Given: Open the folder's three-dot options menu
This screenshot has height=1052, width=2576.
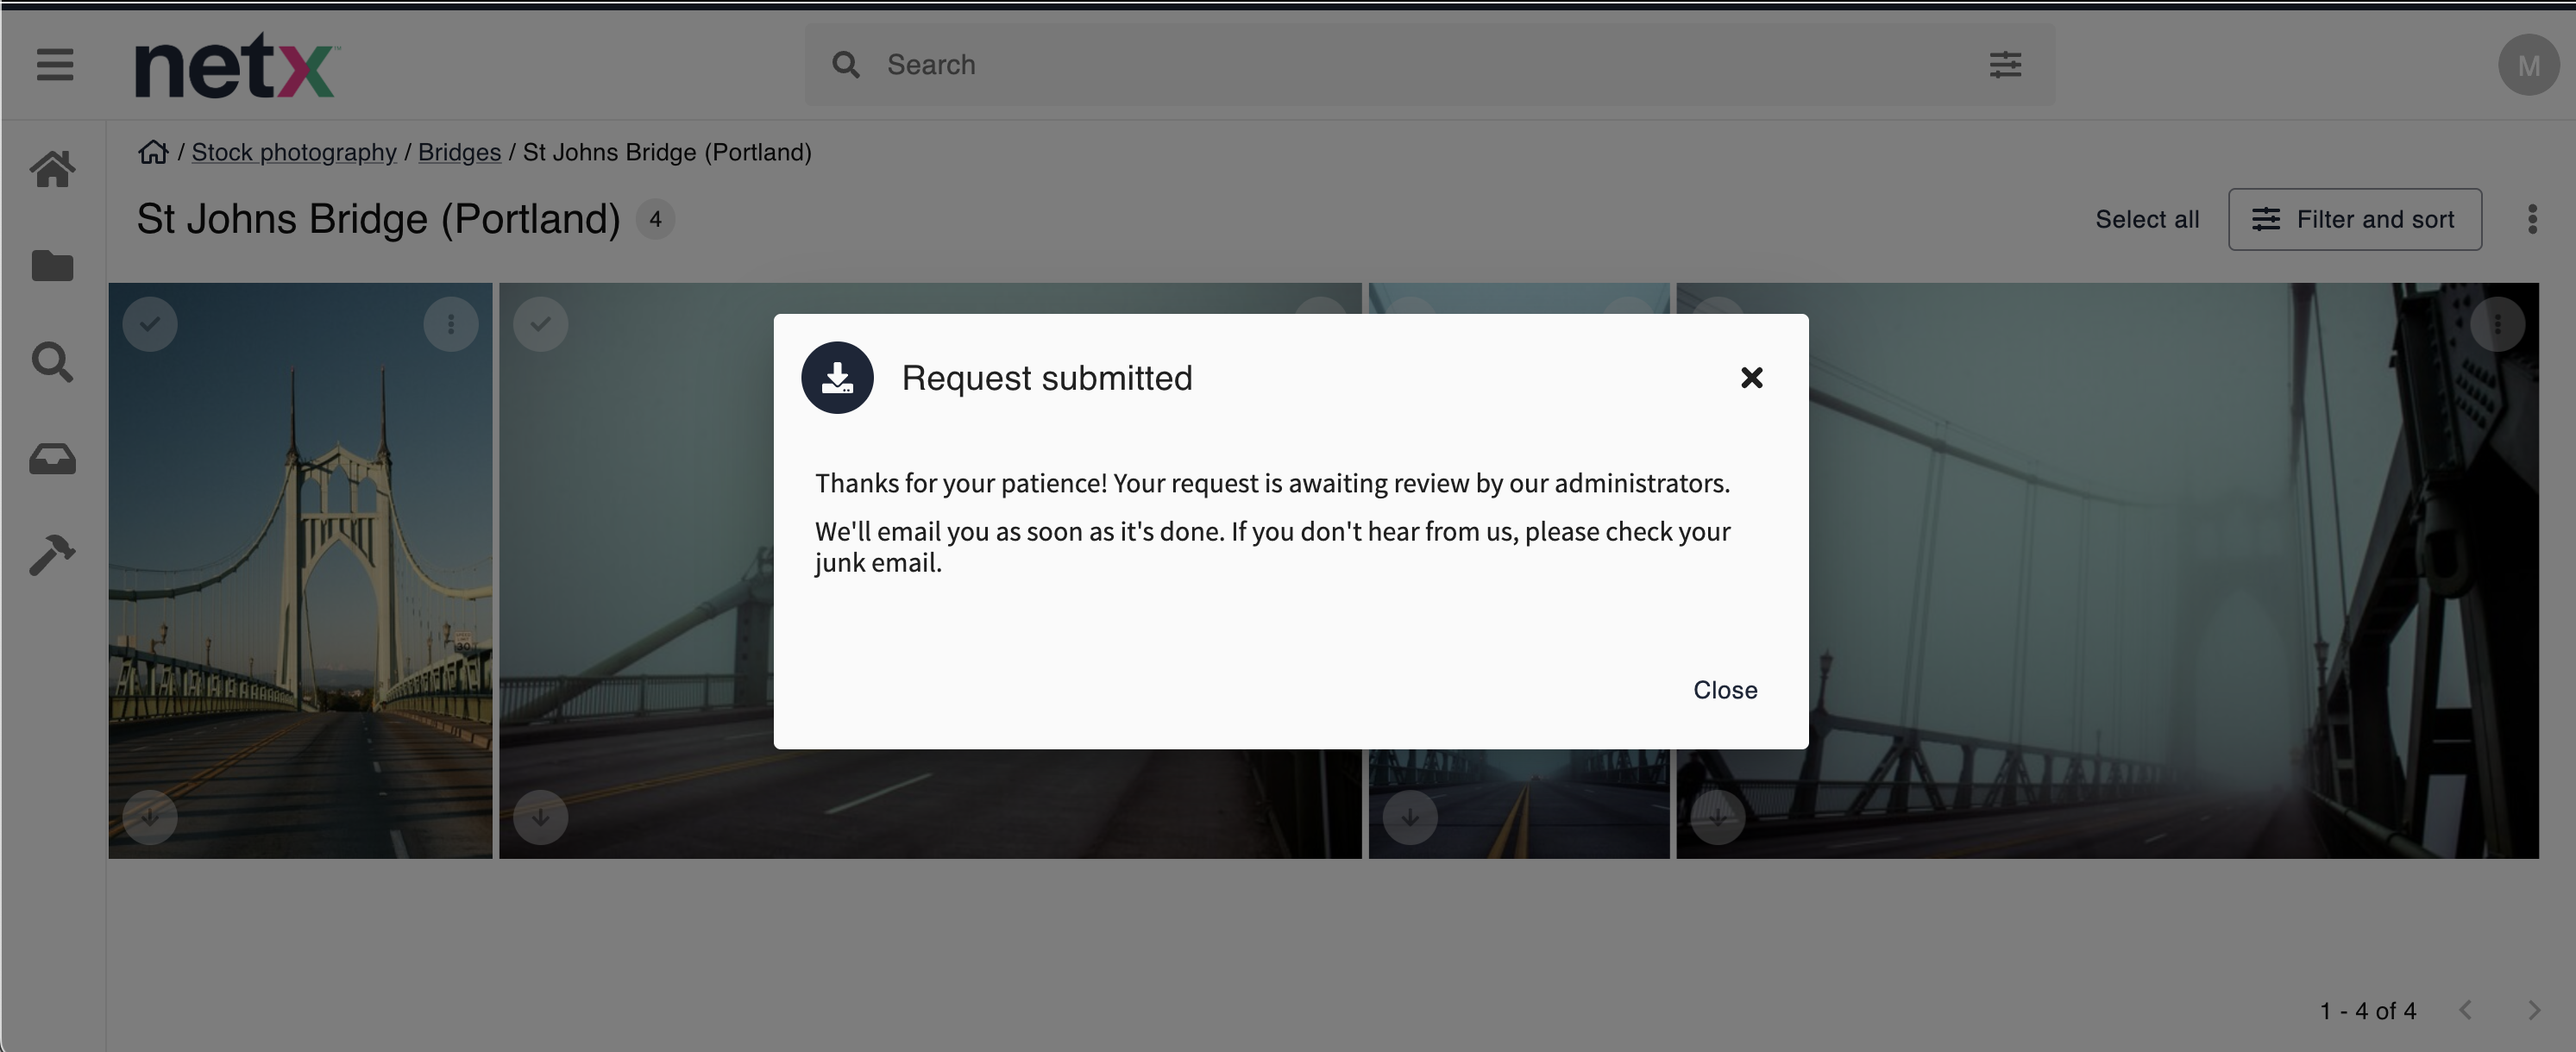Looking at the screenshot, I should pos(2532,219).
